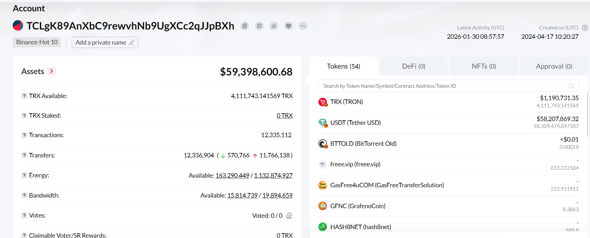The image size is (590, 238).
Task: Switch to the Tokens (54) tab
Action: pyautogui.click(x=343, y=66)
